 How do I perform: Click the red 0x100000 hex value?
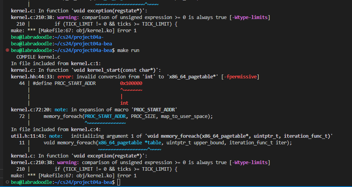[131, 83]
